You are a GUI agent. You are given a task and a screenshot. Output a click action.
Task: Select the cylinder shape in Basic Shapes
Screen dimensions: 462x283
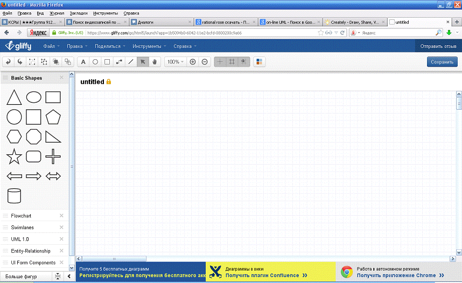tap(14, 196)
